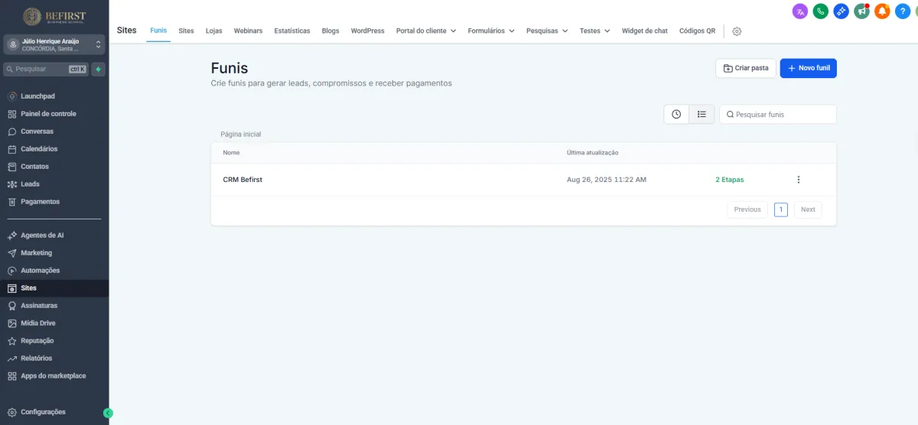Open the orange notifications bell
Viewport: 918px width, 425px height.
(882, 11)
